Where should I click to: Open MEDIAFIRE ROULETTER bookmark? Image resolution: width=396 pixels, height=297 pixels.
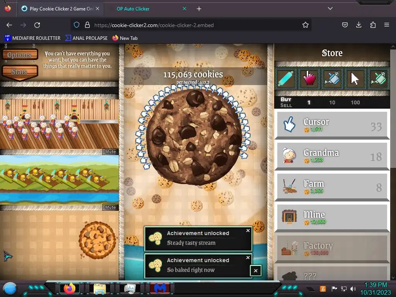[x=32, y=38]
